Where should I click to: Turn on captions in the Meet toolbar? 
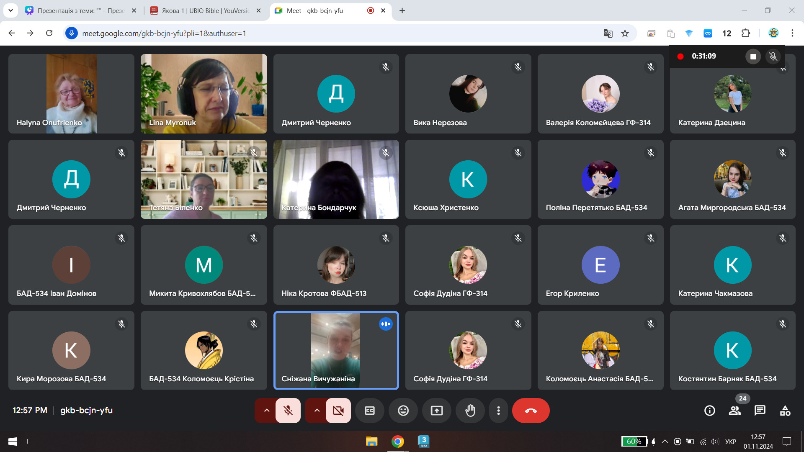(x=369, y=411)
